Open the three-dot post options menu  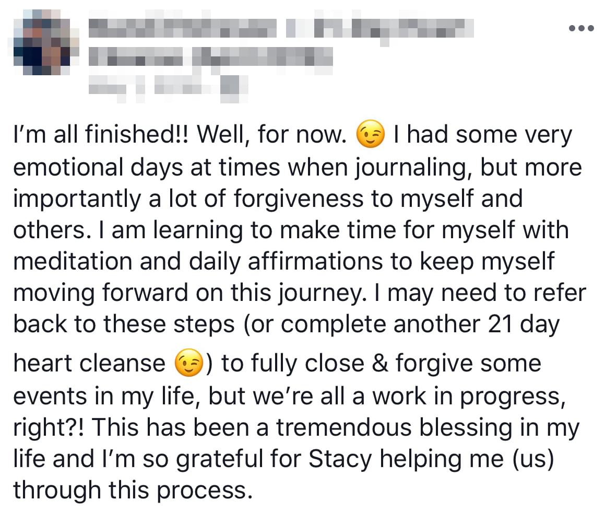[582, 28]
